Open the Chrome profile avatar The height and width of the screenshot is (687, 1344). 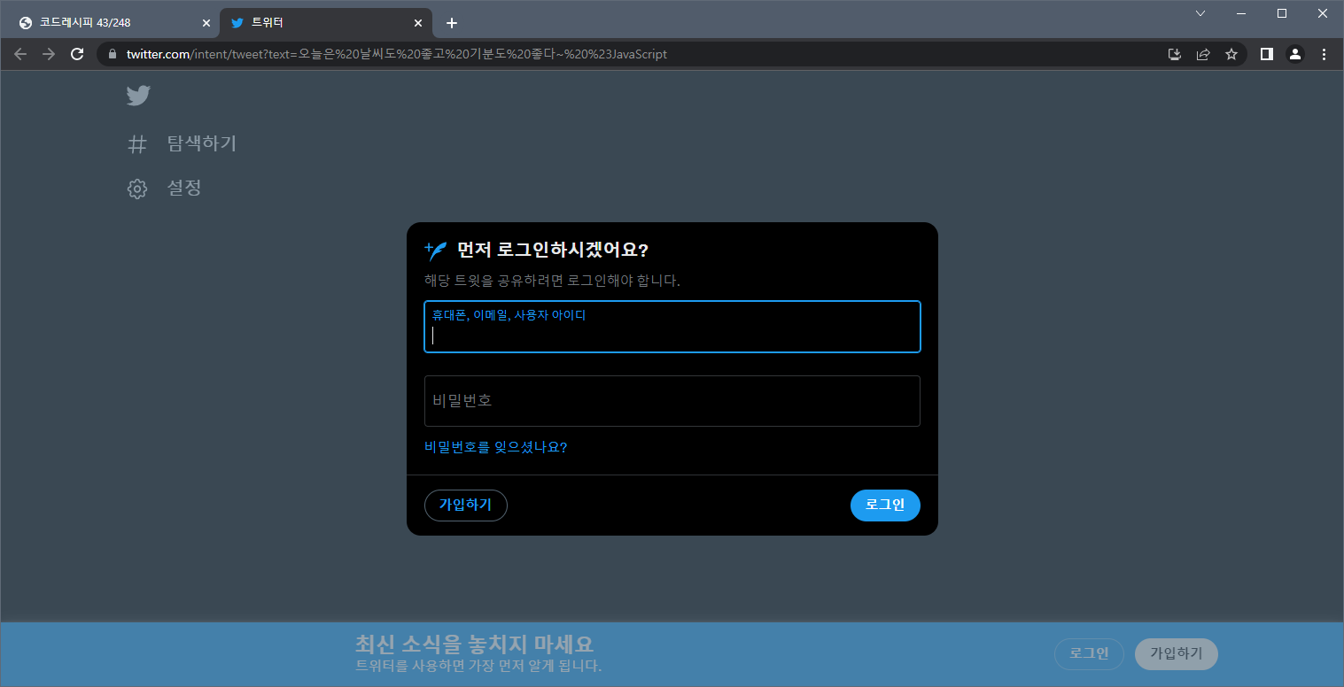click(x=1295, y=54)
